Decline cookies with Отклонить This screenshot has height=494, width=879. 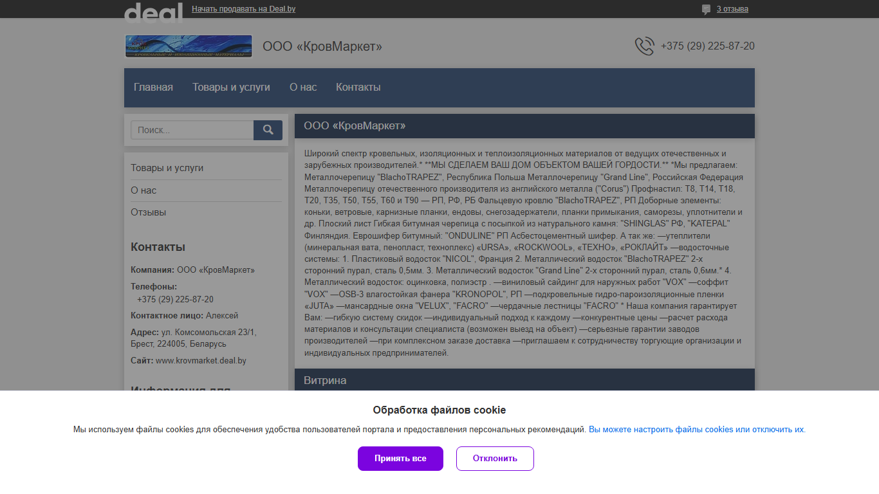495,459
